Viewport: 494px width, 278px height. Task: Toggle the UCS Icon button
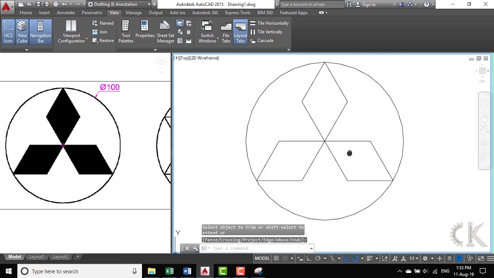coord(8,32)
